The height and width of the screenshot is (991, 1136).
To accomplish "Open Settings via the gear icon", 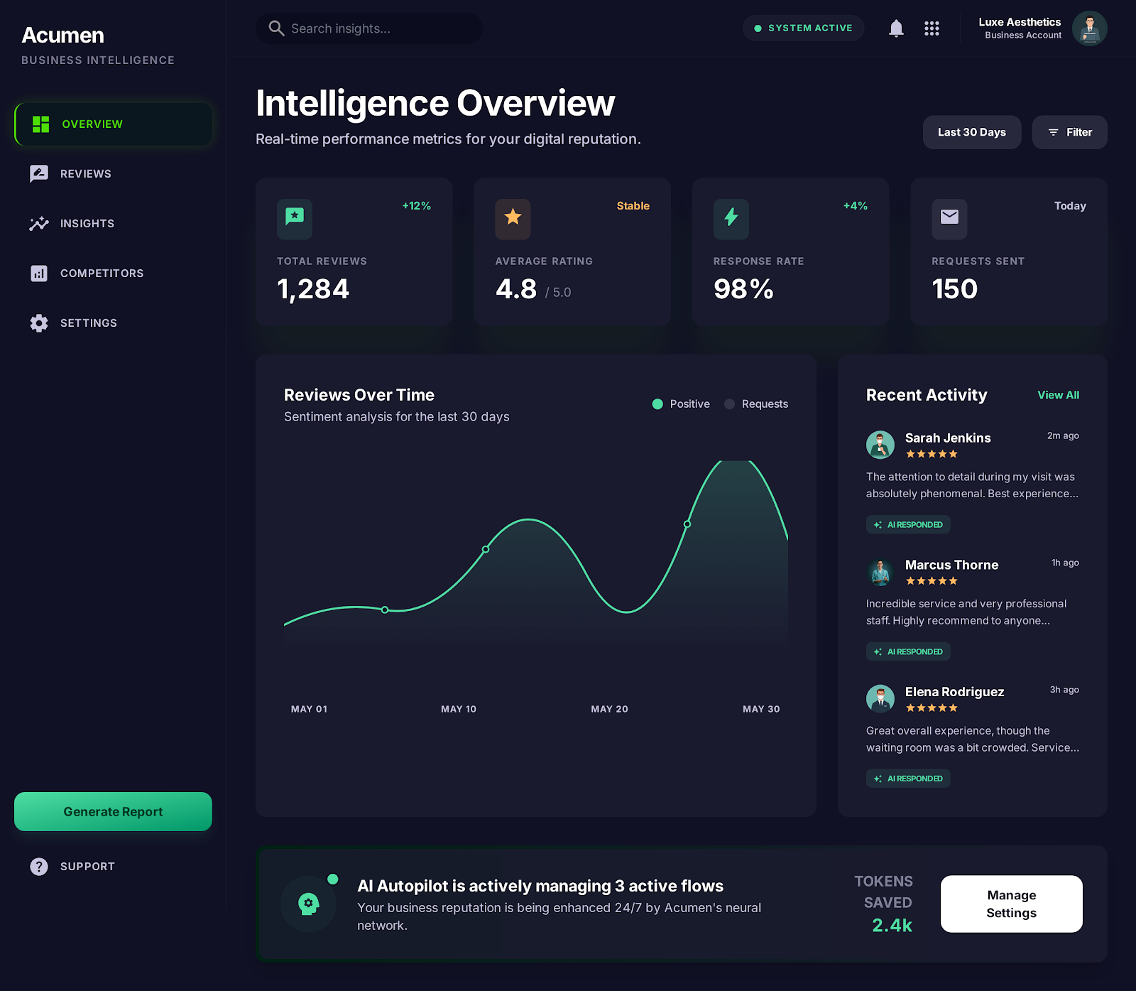I will [x=39, y=323].
